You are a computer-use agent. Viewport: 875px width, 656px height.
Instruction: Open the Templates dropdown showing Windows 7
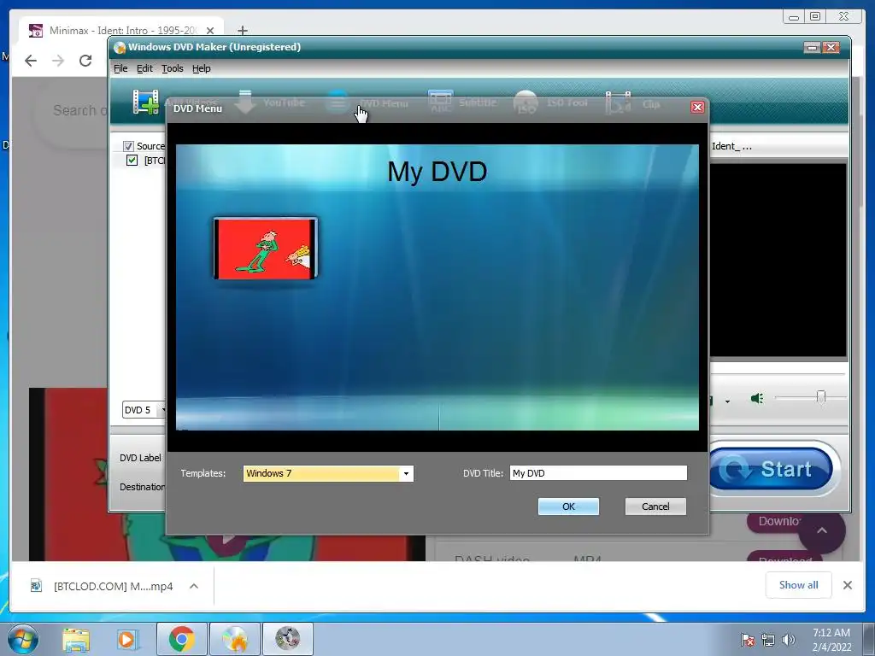(328, 473)
